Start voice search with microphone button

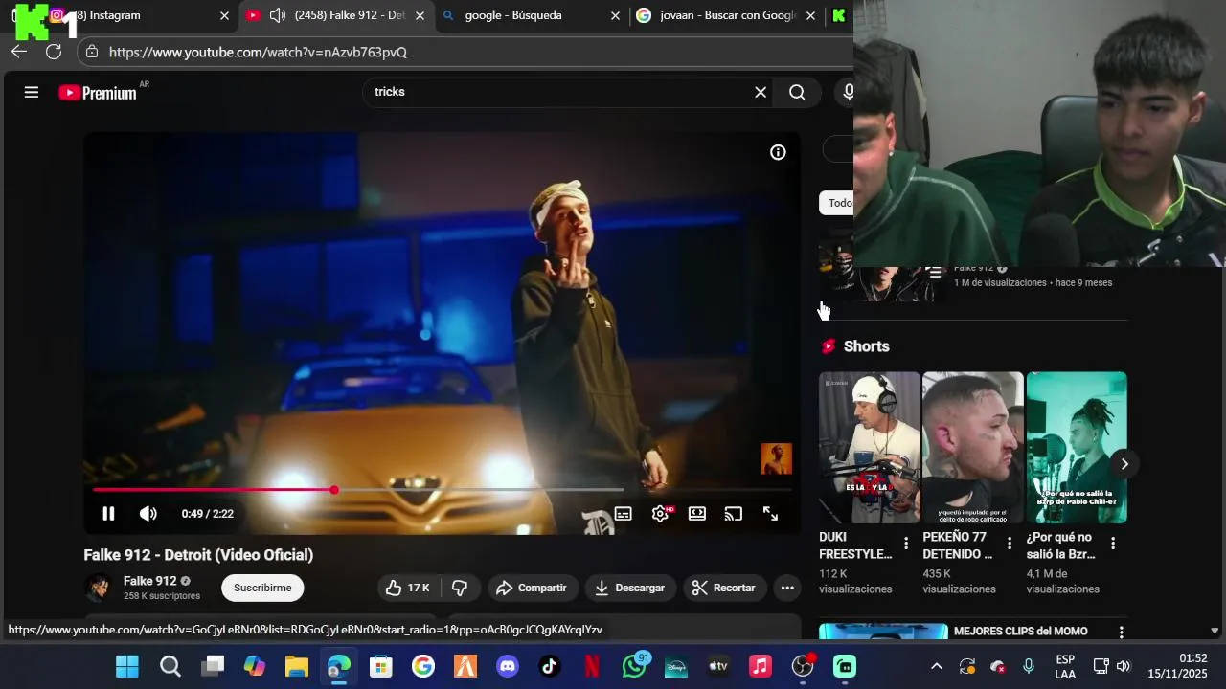pos(847,92)
